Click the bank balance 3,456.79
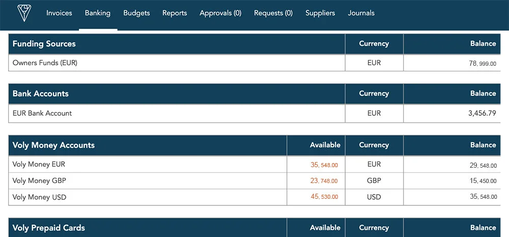This screenshot has height=237, width=509. click(482, 114)
